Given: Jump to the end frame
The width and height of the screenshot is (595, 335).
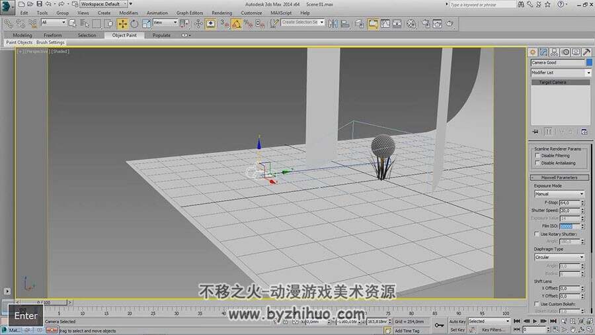Looking at the screenshot, I should pyautogui.click(x=553, y=321).
